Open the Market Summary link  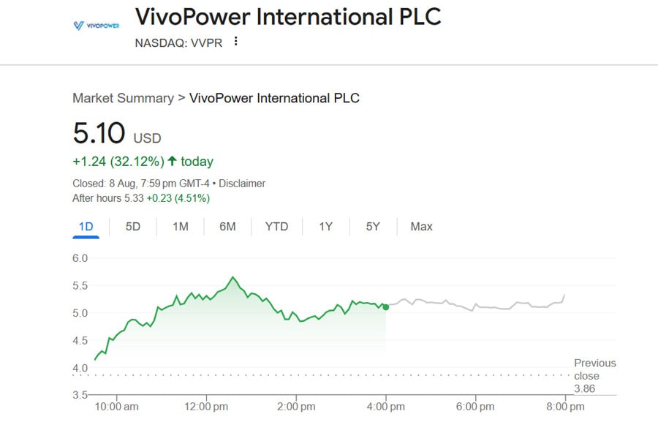point(123,98)
